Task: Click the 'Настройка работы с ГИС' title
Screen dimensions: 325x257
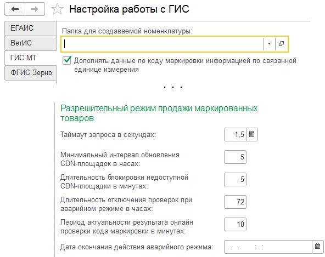Action: [x=129, y=9]
